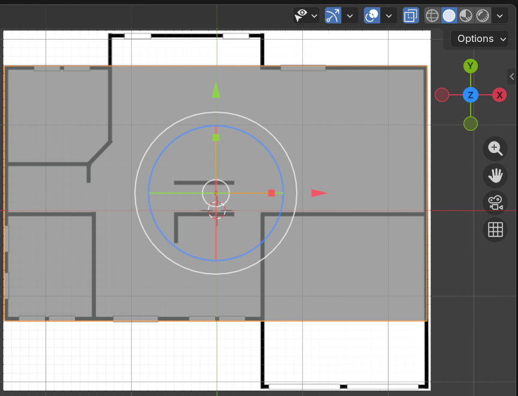
Task: Click the negative X axis gizmo circle
Action: [x=442, y=95]
